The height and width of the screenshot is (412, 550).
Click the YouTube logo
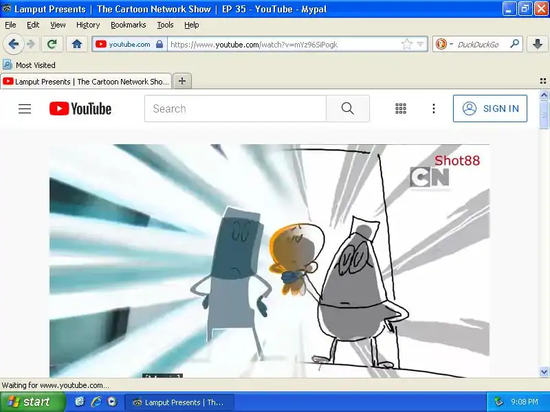pos(80,108)
